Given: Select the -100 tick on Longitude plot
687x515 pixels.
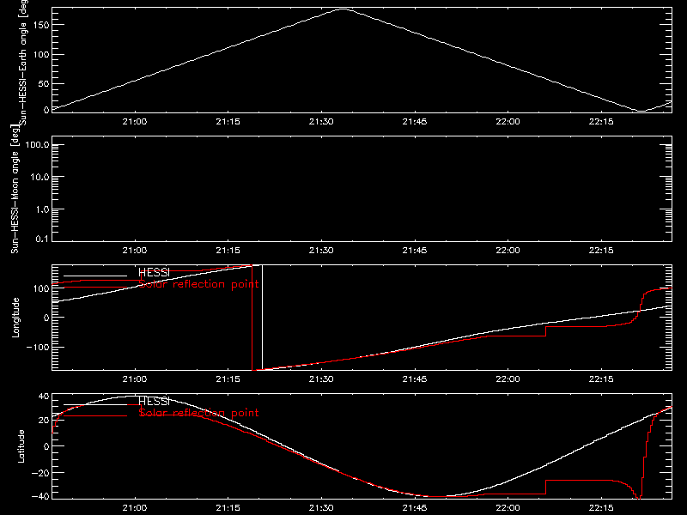Looking at the screenshot, I should (x=40, y=347).
